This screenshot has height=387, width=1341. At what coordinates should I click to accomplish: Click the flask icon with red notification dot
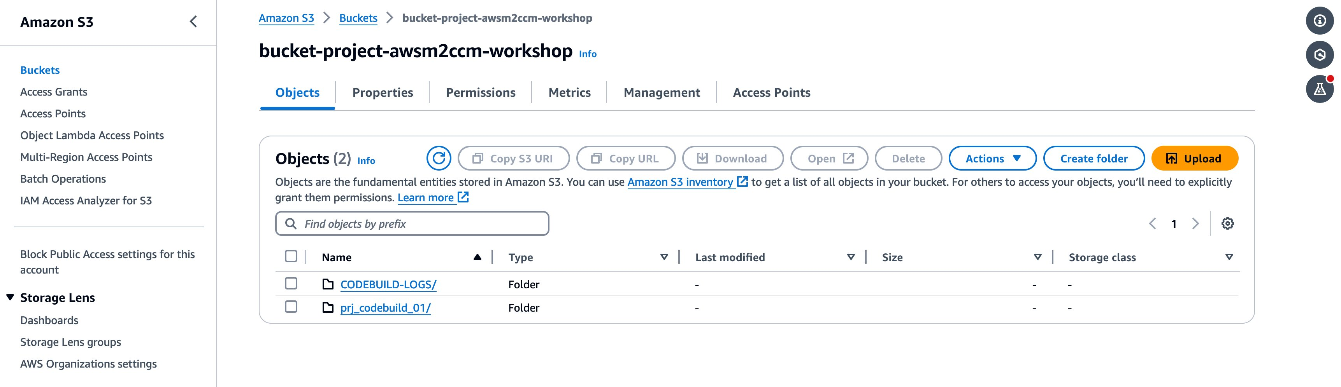(1319, 89)
